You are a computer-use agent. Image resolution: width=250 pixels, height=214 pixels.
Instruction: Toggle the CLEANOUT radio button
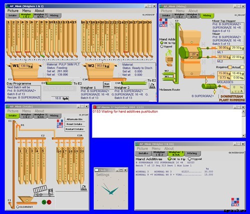click(17, 207)
